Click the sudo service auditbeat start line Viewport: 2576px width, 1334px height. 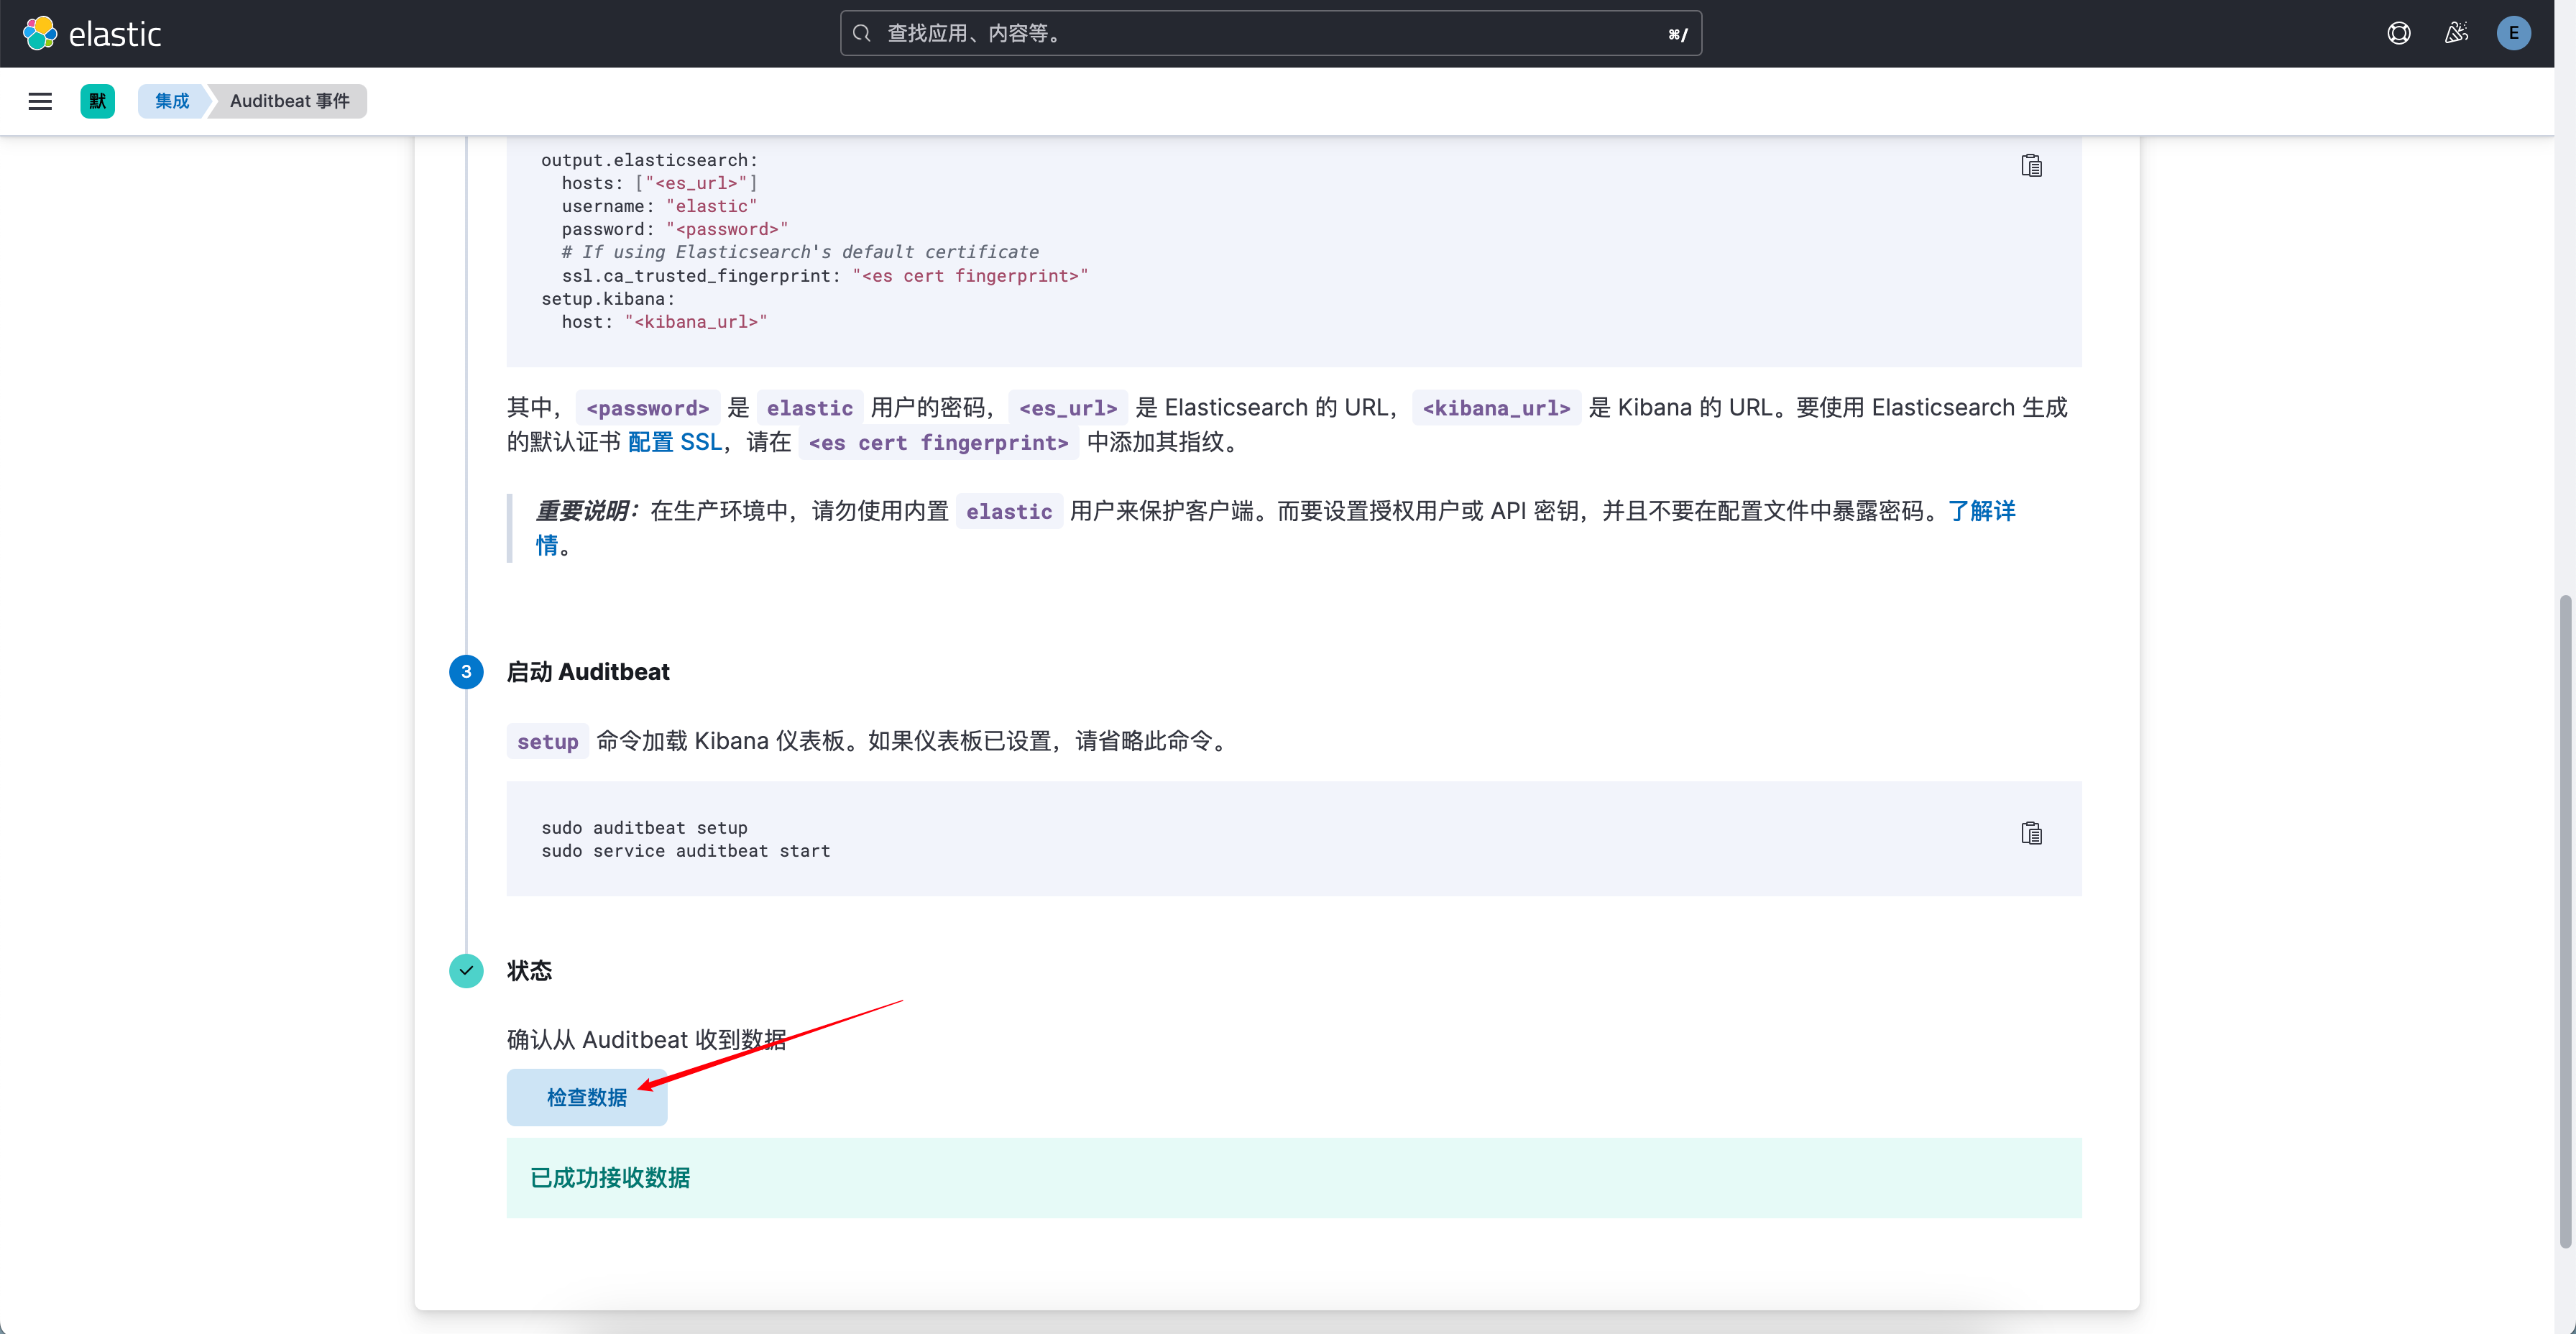pos(686,851)
